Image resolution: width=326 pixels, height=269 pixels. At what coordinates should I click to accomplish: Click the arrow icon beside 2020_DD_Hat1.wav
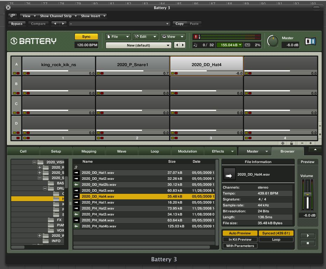click(x=77, y=172)
